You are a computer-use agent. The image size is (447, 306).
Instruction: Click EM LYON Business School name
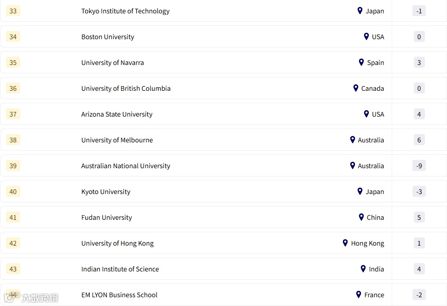(119, 295)
